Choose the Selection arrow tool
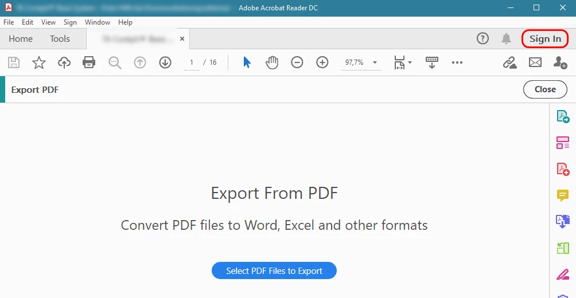The image size is (576, 298). pyautogui.click(x=247, y=62)
